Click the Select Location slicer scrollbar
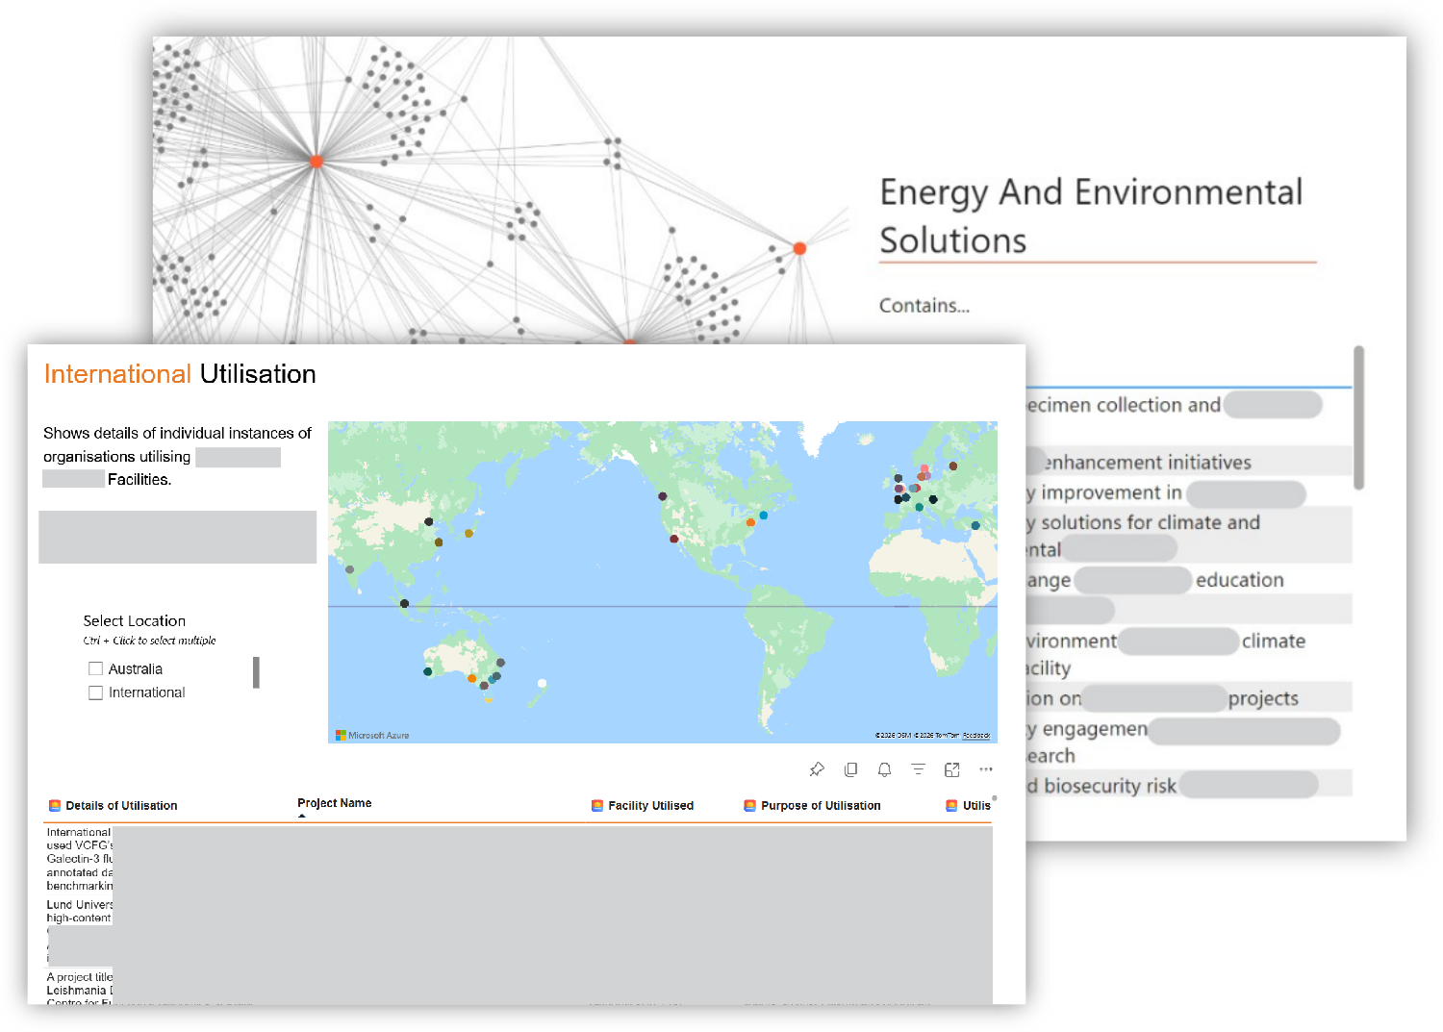Viewport: 1443px width, 1032px height. [256, 672]
